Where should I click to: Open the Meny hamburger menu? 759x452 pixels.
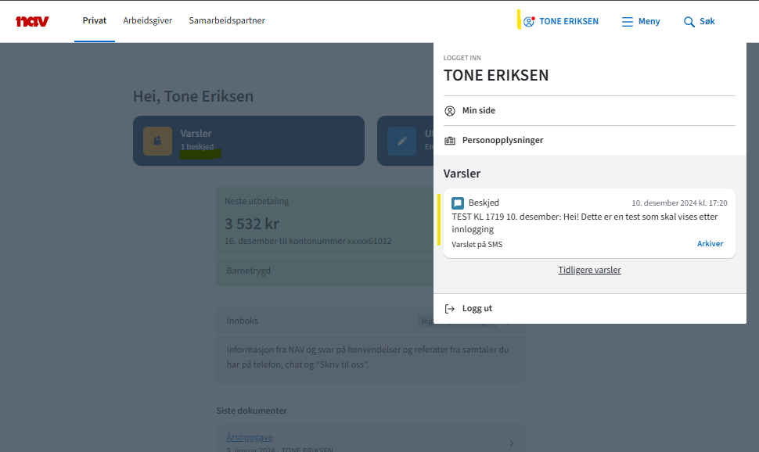(x=641, y=21)
